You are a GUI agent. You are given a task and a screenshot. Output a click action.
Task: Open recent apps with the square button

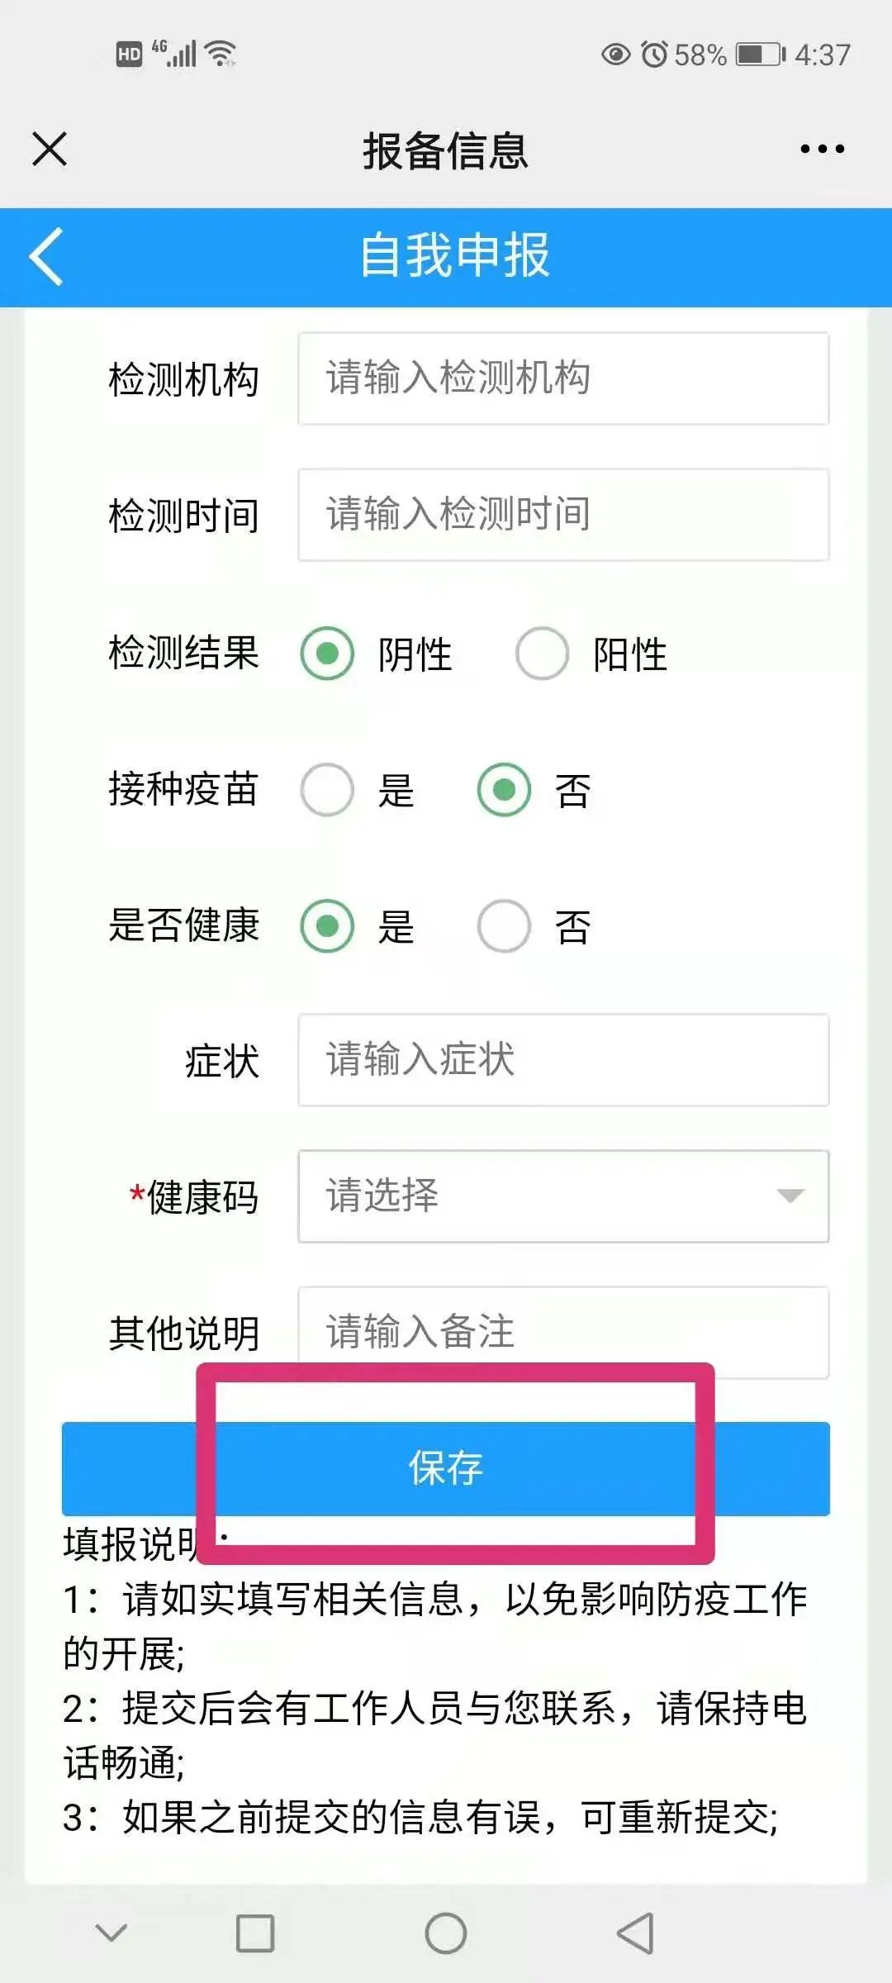point(255,1933)
